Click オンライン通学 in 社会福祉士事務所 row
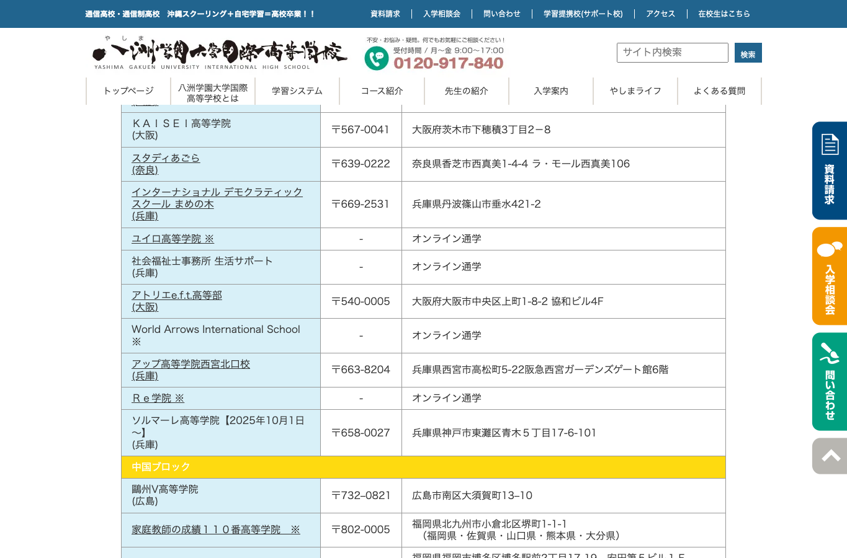 coord(447,267)
